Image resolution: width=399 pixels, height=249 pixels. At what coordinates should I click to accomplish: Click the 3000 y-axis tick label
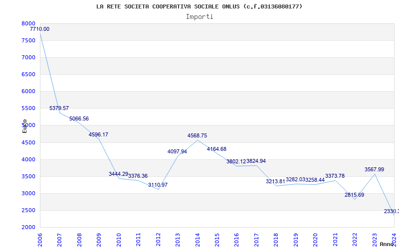[28, 194]
